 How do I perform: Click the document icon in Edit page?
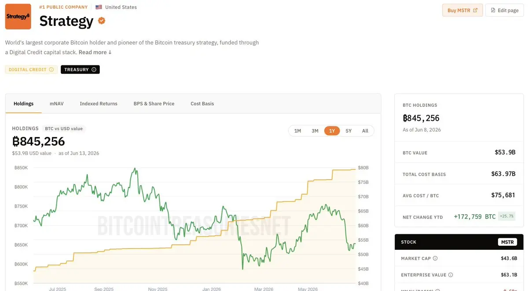coord(493,10)
